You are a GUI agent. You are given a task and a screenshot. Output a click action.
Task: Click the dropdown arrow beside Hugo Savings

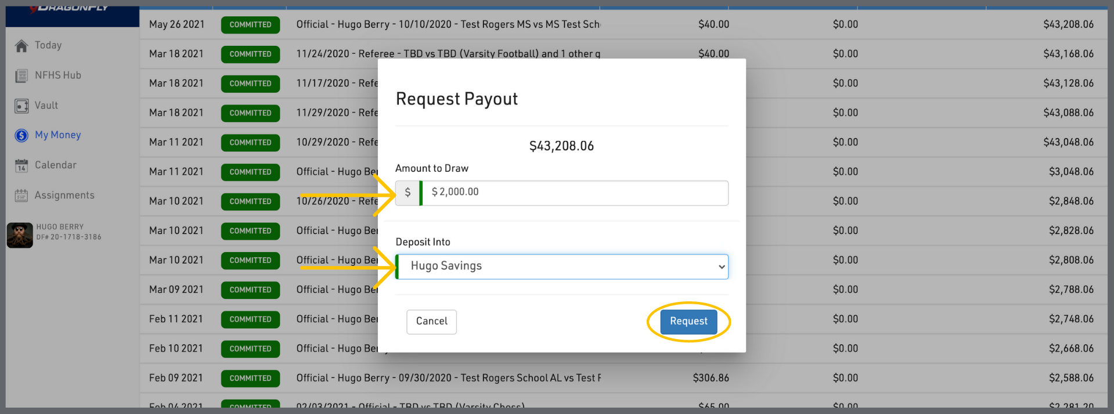[x=721, y=267]
